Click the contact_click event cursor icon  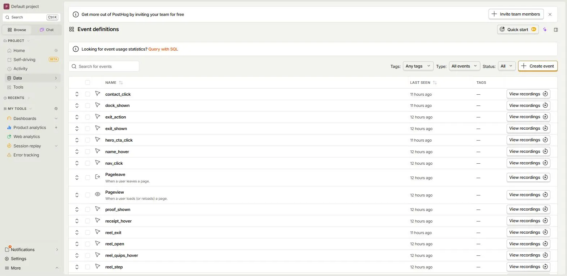pyautogui.click(x=98, y=94)
